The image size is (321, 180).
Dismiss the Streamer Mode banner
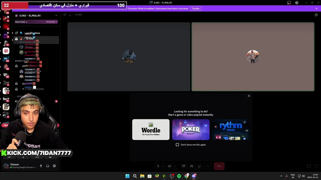pyautogui.click(x=316, y=8)
